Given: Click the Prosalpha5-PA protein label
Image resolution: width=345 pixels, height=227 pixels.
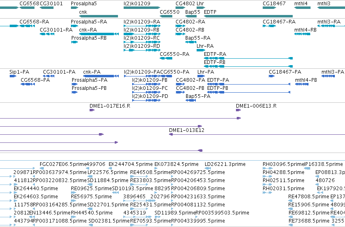Looking at the screenshot, I should pyautogui.click(x=90, y=80).
